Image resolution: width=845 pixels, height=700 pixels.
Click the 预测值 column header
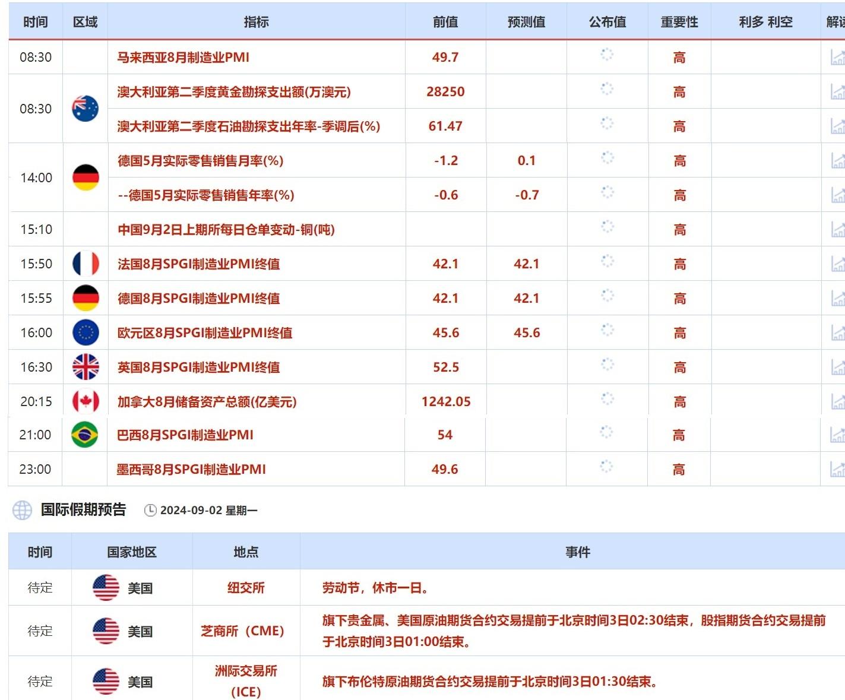(526, 21)
